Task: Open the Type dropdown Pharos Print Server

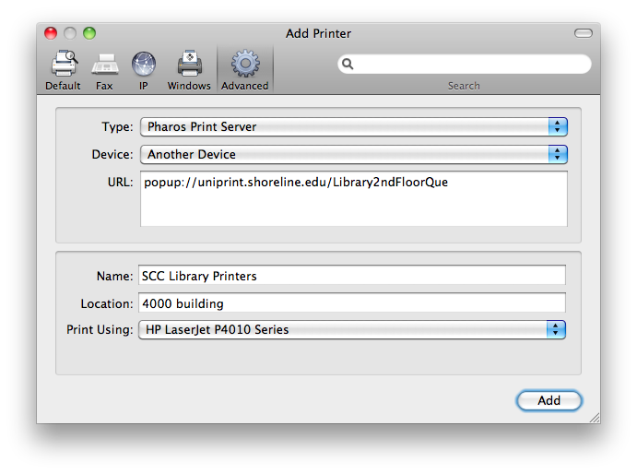Action: [x=353, y=127]
